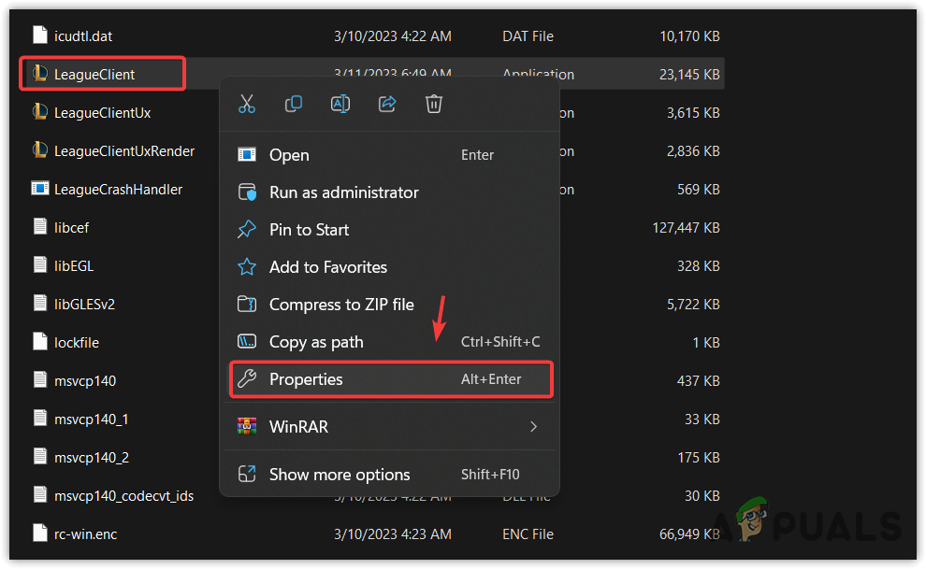926x569 pixels.
Task: Click the LeagueCrashHandler file icon
Action: pos(39,189)
